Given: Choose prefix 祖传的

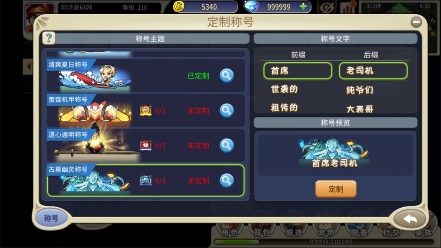Looking at the screenshot, I should coord(284,107).
